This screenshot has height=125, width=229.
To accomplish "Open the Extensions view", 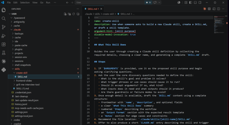I will 3,44.
